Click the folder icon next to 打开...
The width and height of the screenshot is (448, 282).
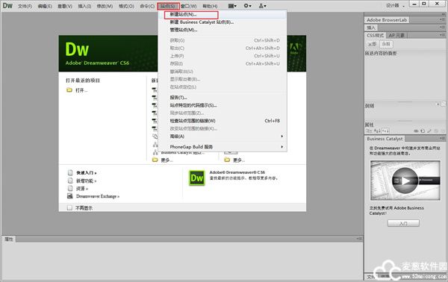pyautogui.click(x=69, y=90)
